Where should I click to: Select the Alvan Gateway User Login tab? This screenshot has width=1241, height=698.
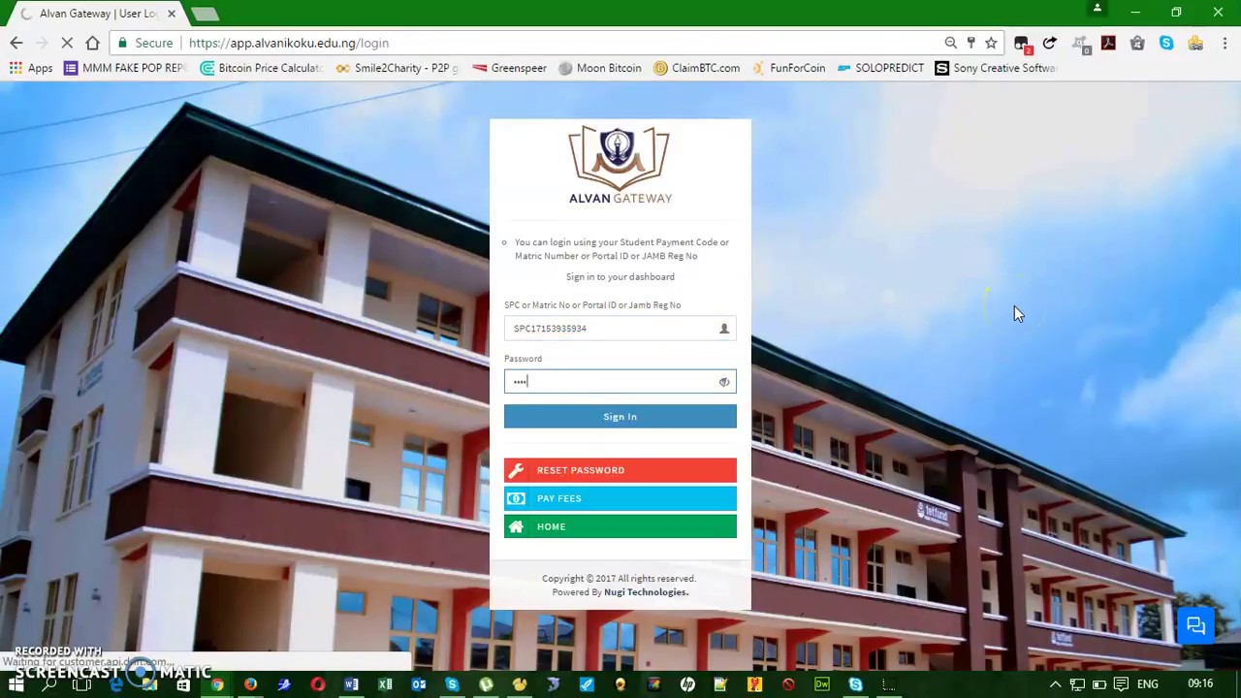97,14
